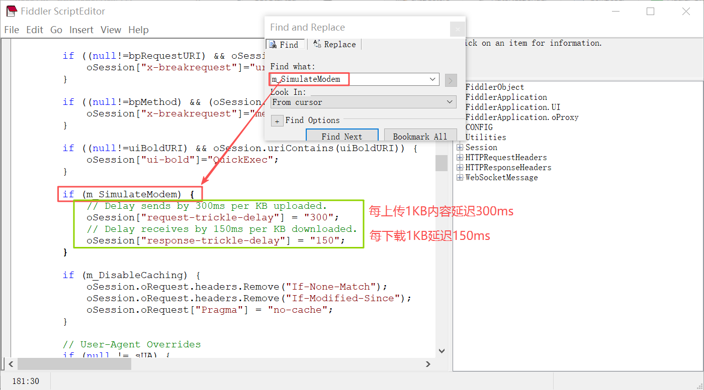Open the Look In dropdown
The height and width of the screenshot is (390, 704).
point(363,102)
